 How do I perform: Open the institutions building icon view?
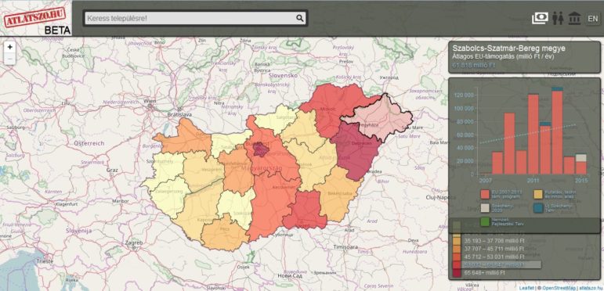click(x=574, y=18)
